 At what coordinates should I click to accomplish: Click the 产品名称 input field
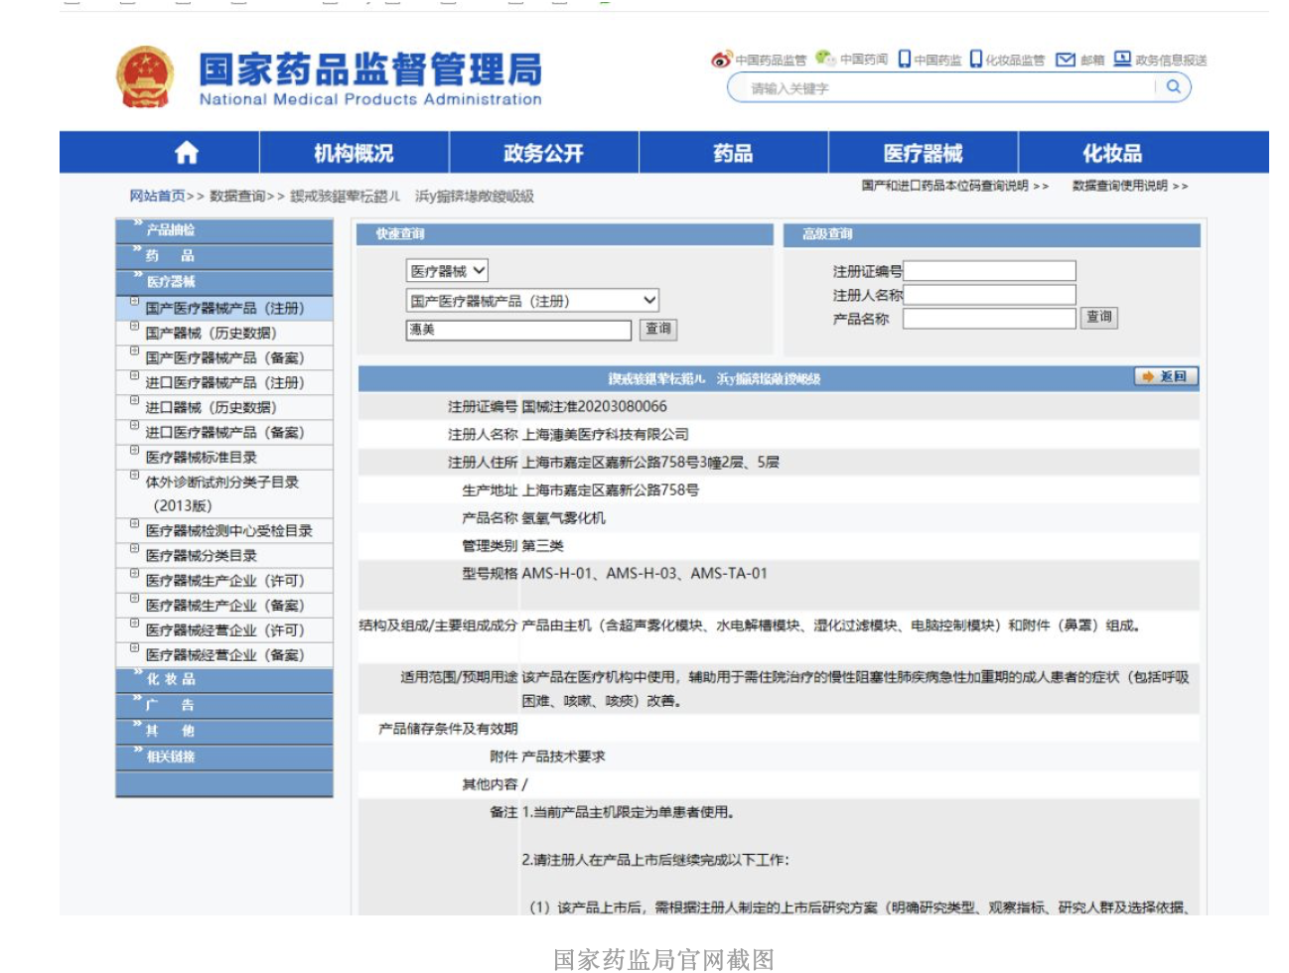tap(989, 319)
